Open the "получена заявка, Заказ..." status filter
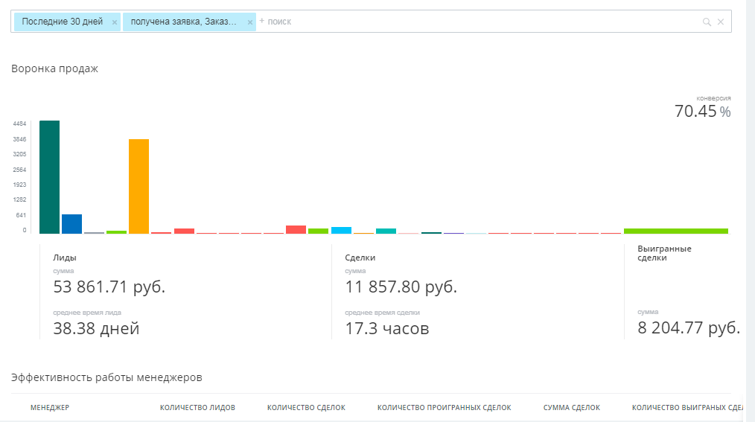This screenshot has width=755, height=422. (184, 22)
